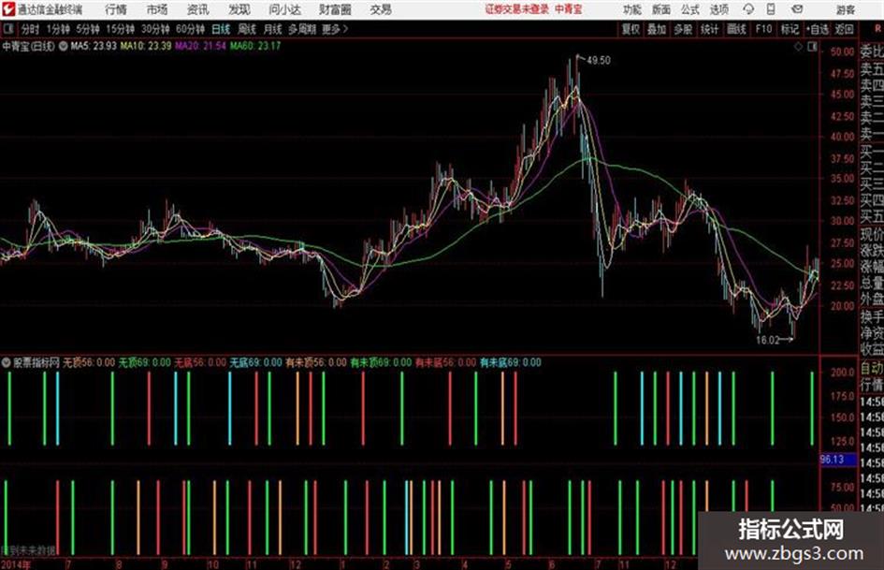Click the 49.50 high price annotation
Viewport: 884px width, 570px height.
click(x=598, y=61)
